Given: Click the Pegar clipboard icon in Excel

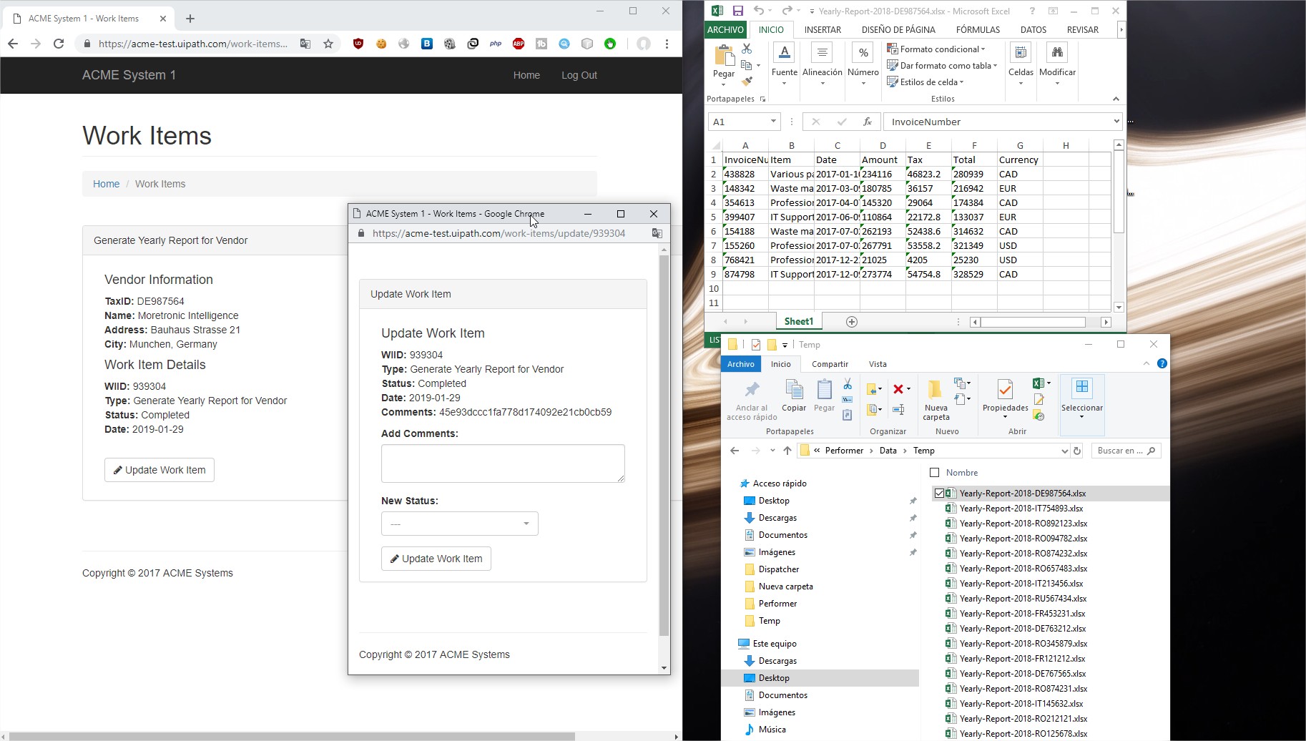Looking at the screenshot, I should (x=724, y=55).
